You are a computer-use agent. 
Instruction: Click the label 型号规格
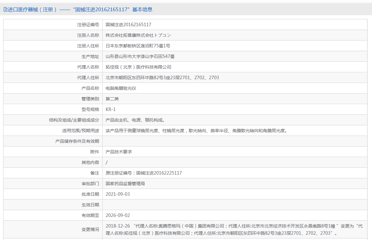[90, 109]
